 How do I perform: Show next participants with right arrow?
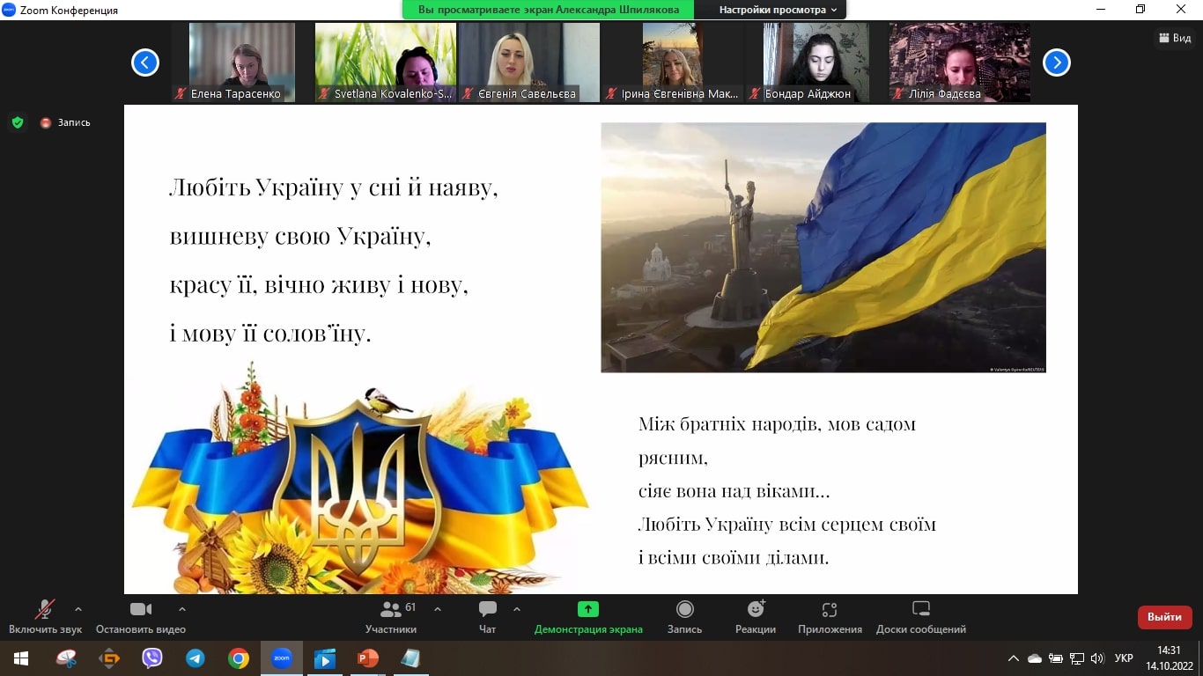[x=1056, y=62]
